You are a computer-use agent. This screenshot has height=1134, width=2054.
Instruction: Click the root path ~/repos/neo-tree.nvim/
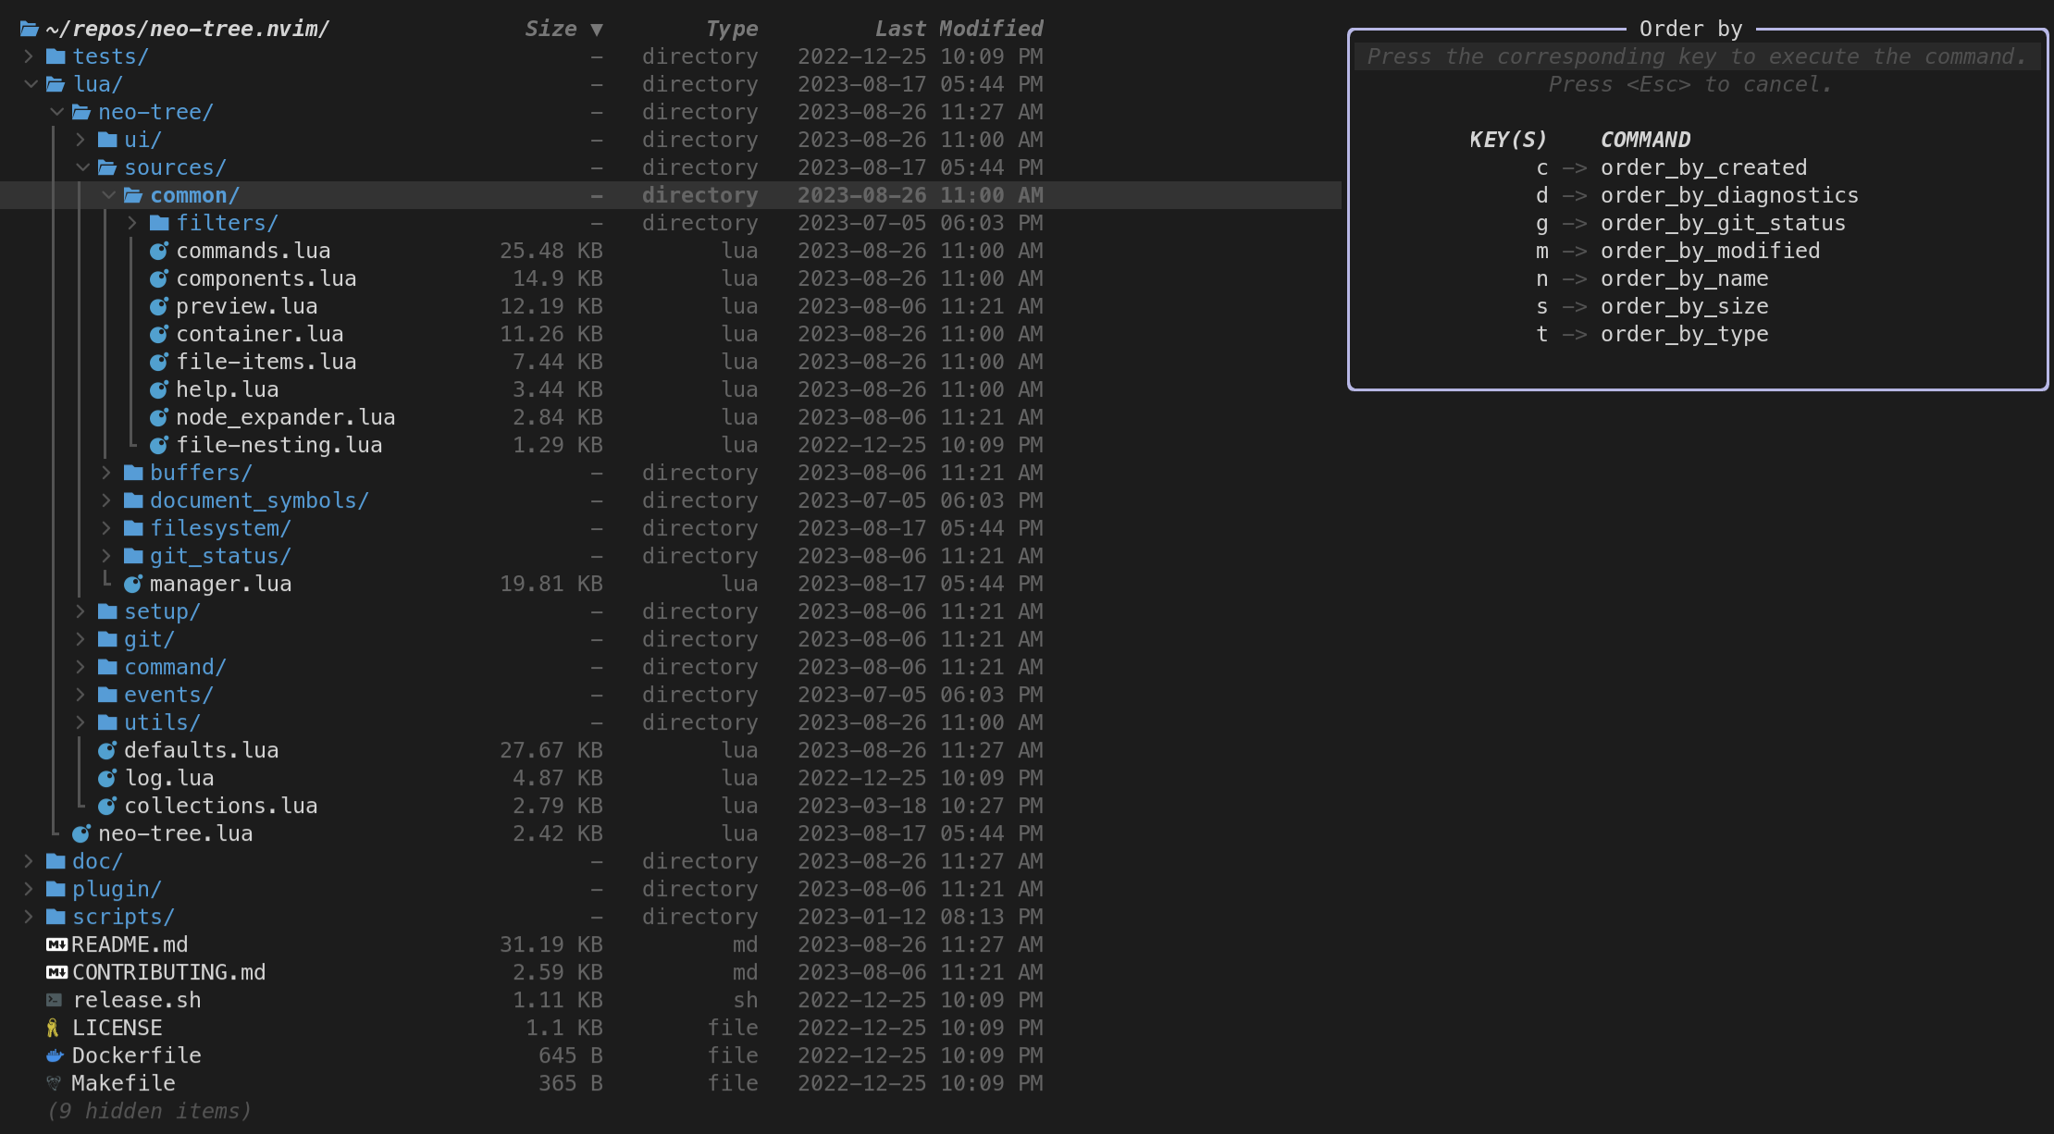(188, 29)
